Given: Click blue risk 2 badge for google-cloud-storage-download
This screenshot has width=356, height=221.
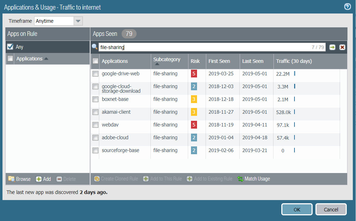Looking at the screenshot, I should [194, 86].
